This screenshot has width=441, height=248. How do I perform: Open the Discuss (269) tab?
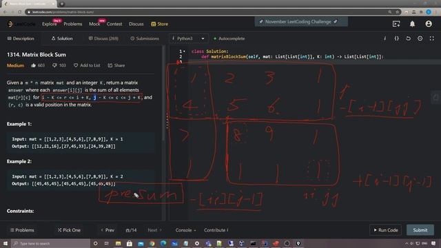point(103,39)
